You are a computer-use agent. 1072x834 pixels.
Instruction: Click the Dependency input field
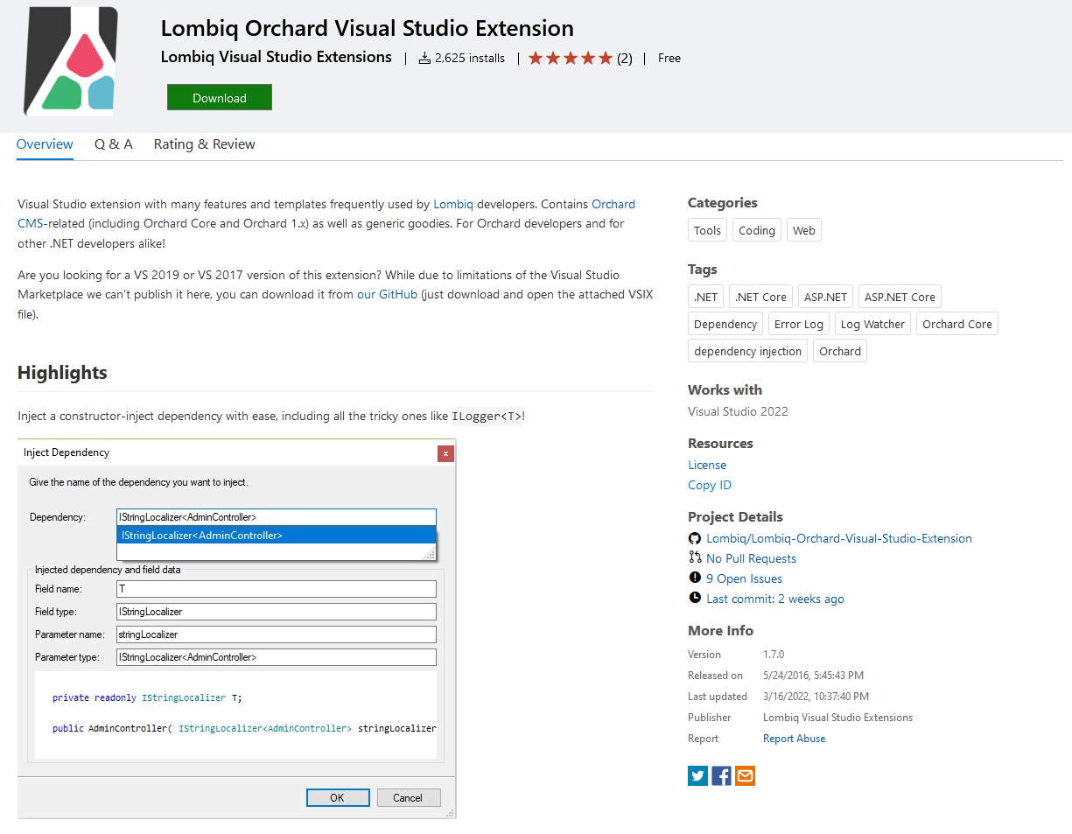[277, 517]
